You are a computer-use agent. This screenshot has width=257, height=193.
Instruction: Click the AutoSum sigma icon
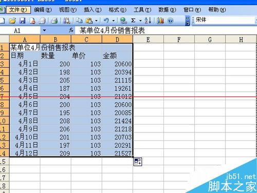pyautogui.click(x=133, y=21)
